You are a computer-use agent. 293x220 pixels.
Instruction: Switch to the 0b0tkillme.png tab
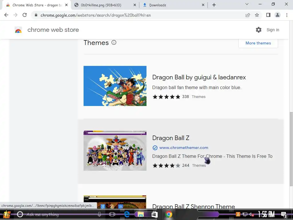[x=101, y=5]
